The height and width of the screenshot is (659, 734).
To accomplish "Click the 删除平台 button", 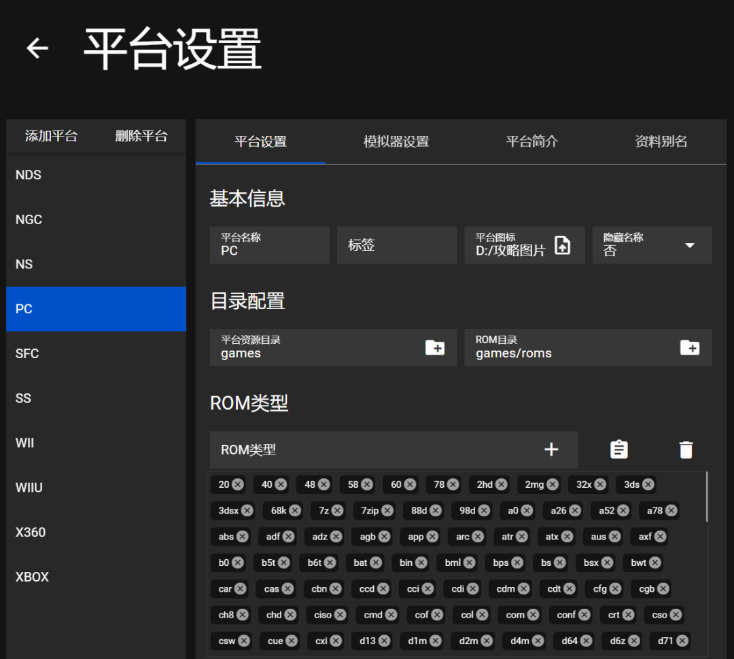I will coord(141,136).
